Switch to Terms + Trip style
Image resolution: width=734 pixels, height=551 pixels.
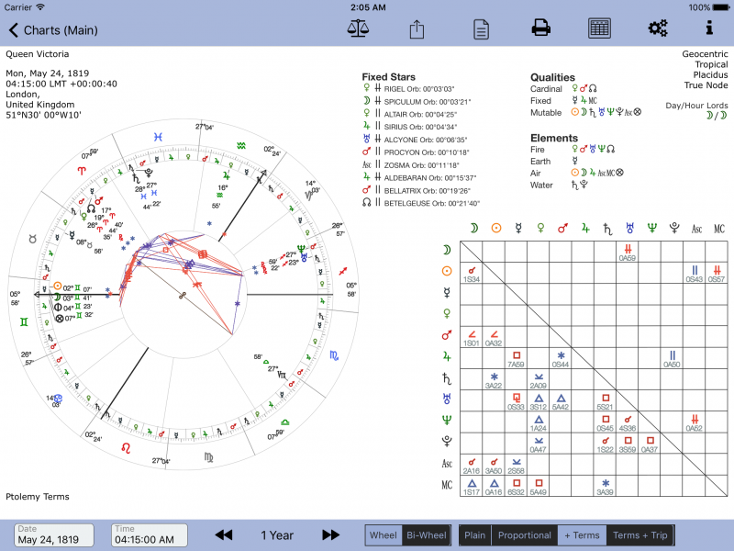639,535
